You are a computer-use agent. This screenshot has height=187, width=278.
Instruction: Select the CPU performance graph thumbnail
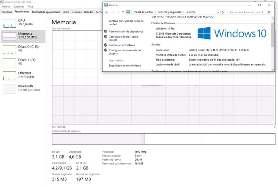[x=10, y=23]
